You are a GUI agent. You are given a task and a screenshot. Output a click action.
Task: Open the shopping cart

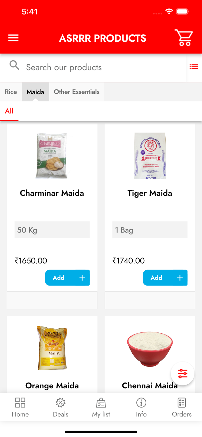coord(183,38)
